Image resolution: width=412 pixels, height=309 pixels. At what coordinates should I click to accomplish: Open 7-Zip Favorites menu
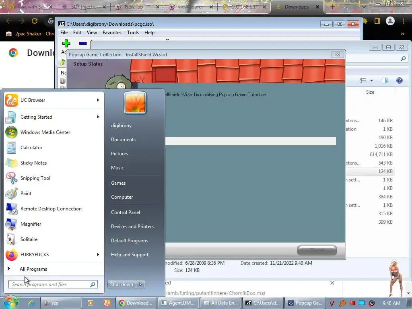[x=112, y=33]
